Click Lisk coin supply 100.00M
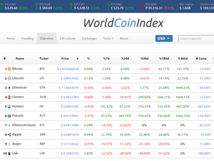 pyautogui.click(x=204, y=153)
